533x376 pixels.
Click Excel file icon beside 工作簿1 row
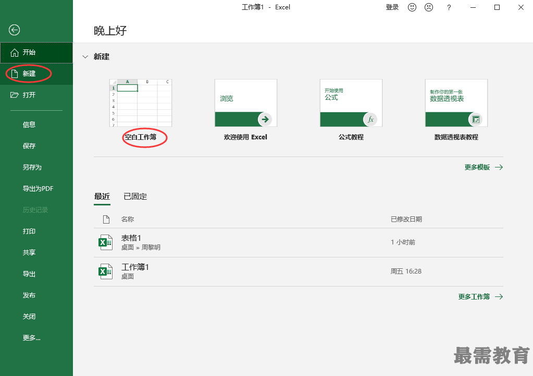(105, 271)
